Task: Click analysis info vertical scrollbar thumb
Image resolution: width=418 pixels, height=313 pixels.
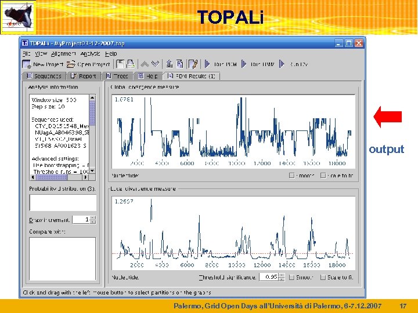Action: [x=92, y=113]
